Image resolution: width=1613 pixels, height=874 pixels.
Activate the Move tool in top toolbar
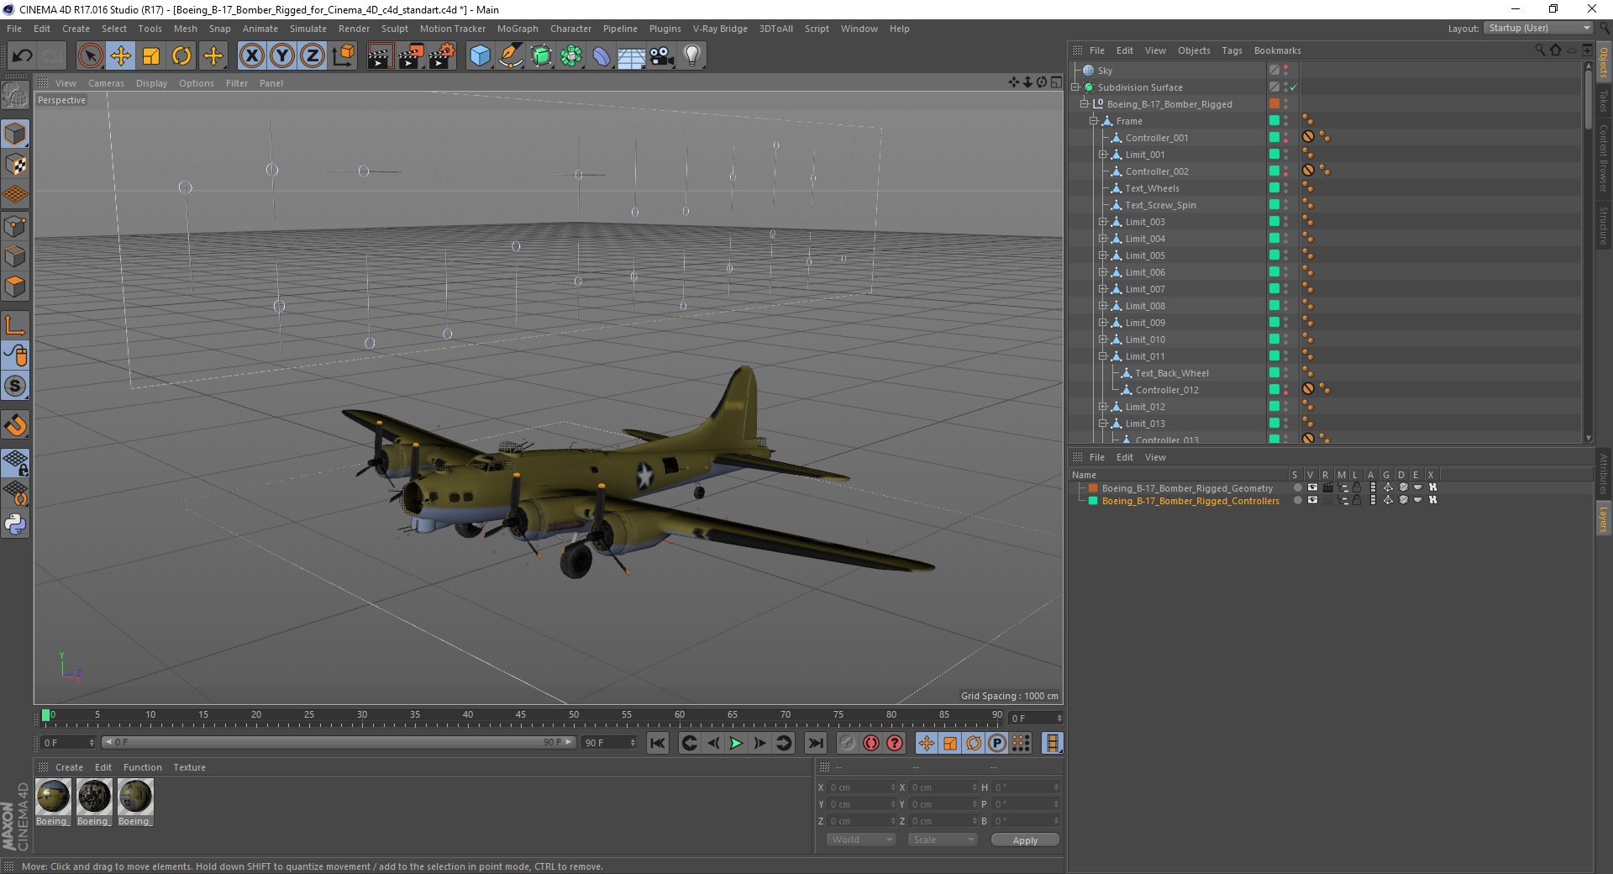click(121, 56)
